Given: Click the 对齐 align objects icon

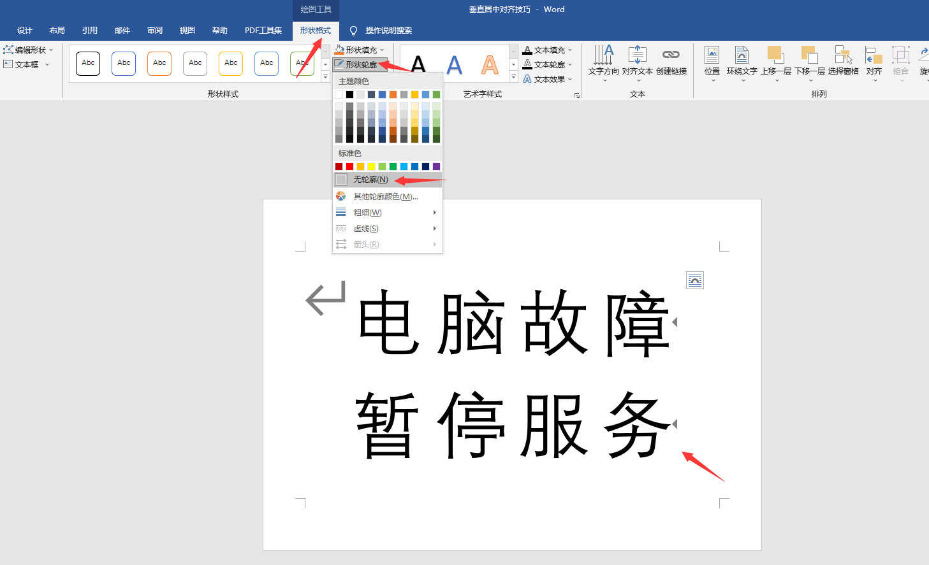Looking at the screenshot, I should [874, 55].
